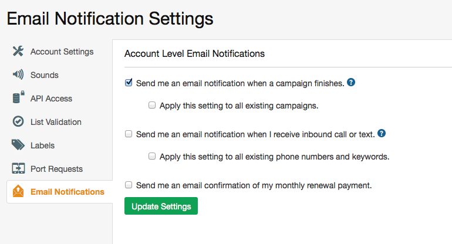Open the Port Requests sidebar text link
The height and width of the screenshot is (244, 452).
[56, 169]
